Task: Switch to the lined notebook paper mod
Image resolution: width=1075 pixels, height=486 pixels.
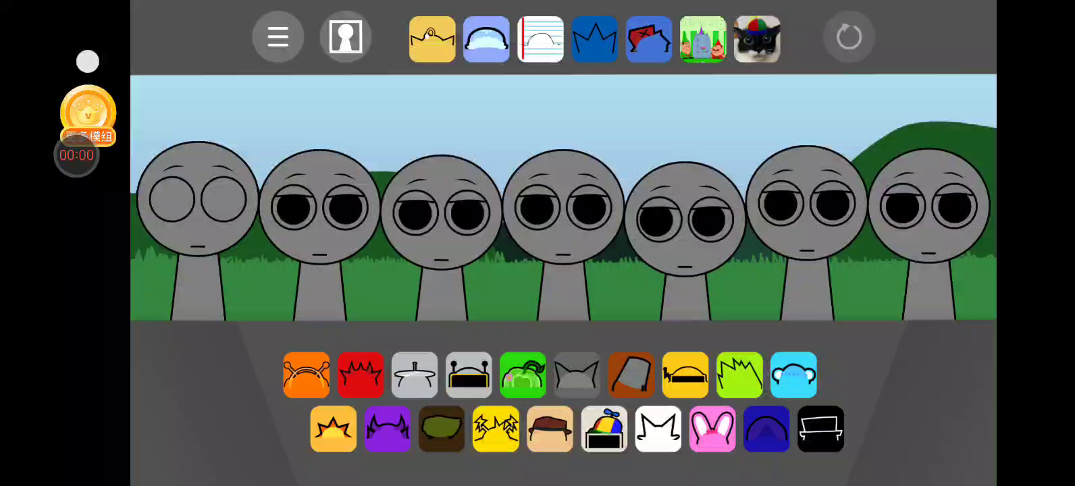Action: (x=540, y=39)
